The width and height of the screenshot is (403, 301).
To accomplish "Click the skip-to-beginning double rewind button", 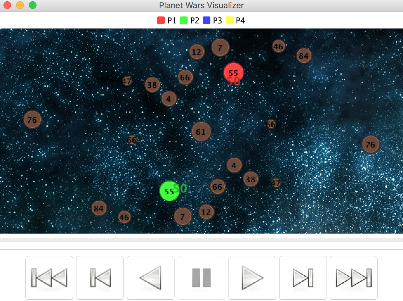I will tap(49, 278).
